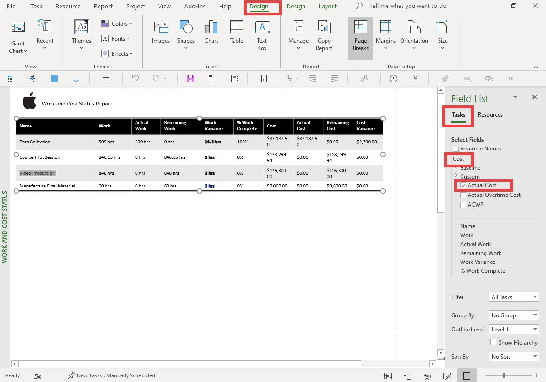Open the Layout ribbon tab
Viewport: 546px width, 382px height.
(328, 6)
